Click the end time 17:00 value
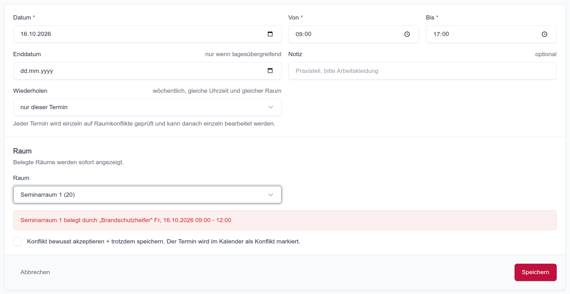 (441, 34)
